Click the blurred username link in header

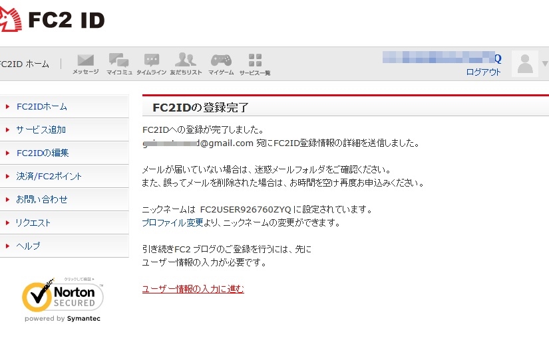click(x=442, y=58)
